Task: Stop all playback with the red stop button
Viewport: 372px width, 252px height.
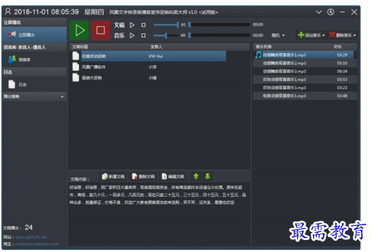Action: pyautogui.click(x=100, y=30)
